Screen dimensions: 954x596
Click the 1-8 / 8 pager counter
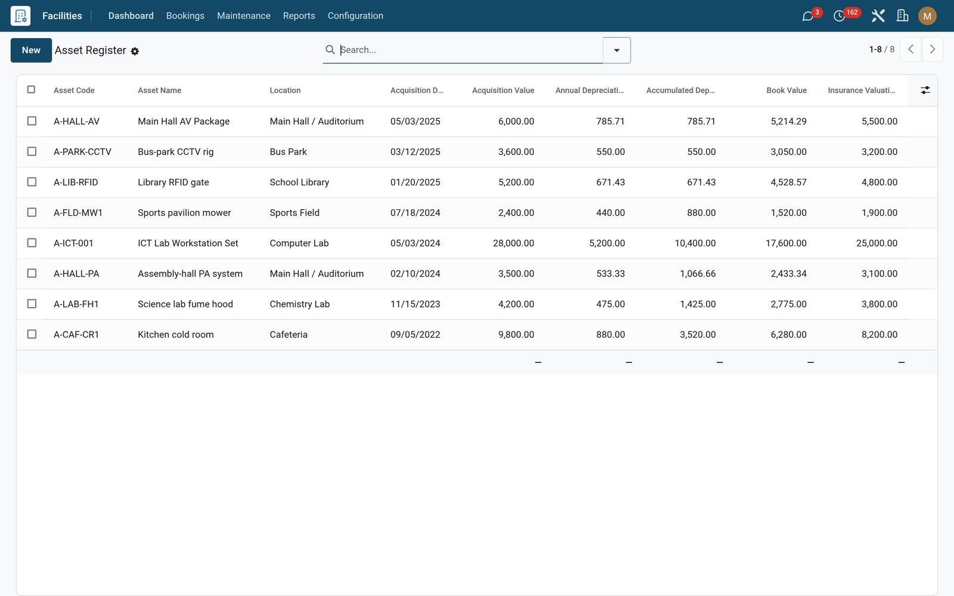point(881,49)
